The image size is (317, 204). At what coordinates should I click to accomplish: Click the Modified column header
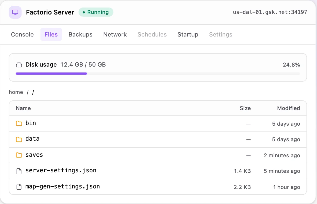click(289, 108)
